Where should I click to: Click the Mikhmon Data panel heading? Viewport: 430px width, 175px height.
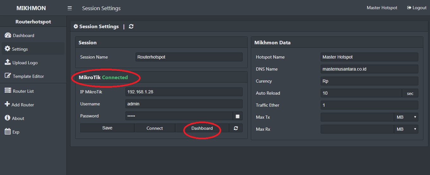pos(272,42)
